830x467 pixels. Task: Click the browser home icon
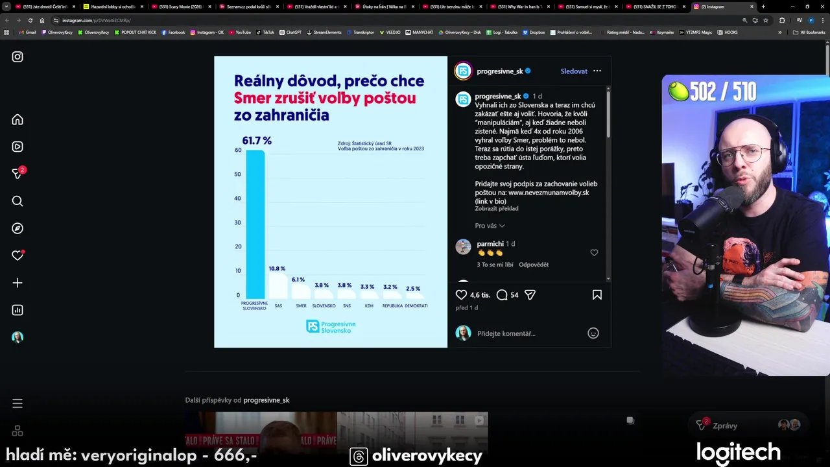[42, 20]
